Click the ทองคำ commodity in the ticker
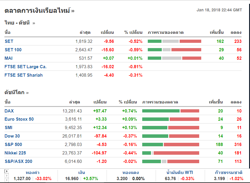This screenshot has height=183, width=250. (33, 173)
